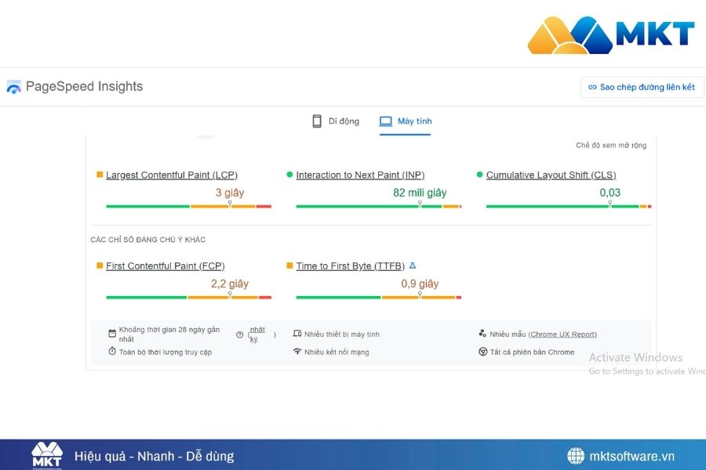Expand the help tooltip question mark icon
The height and width of the screenshot is (470, 706).
[x=242, y=334]
